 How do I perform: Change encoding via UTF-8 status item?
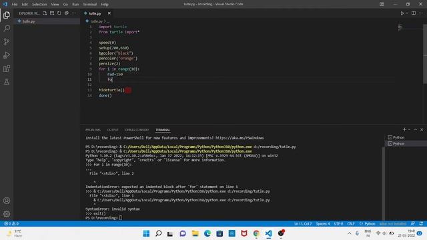pyautogui.click(x=338, y=223)
